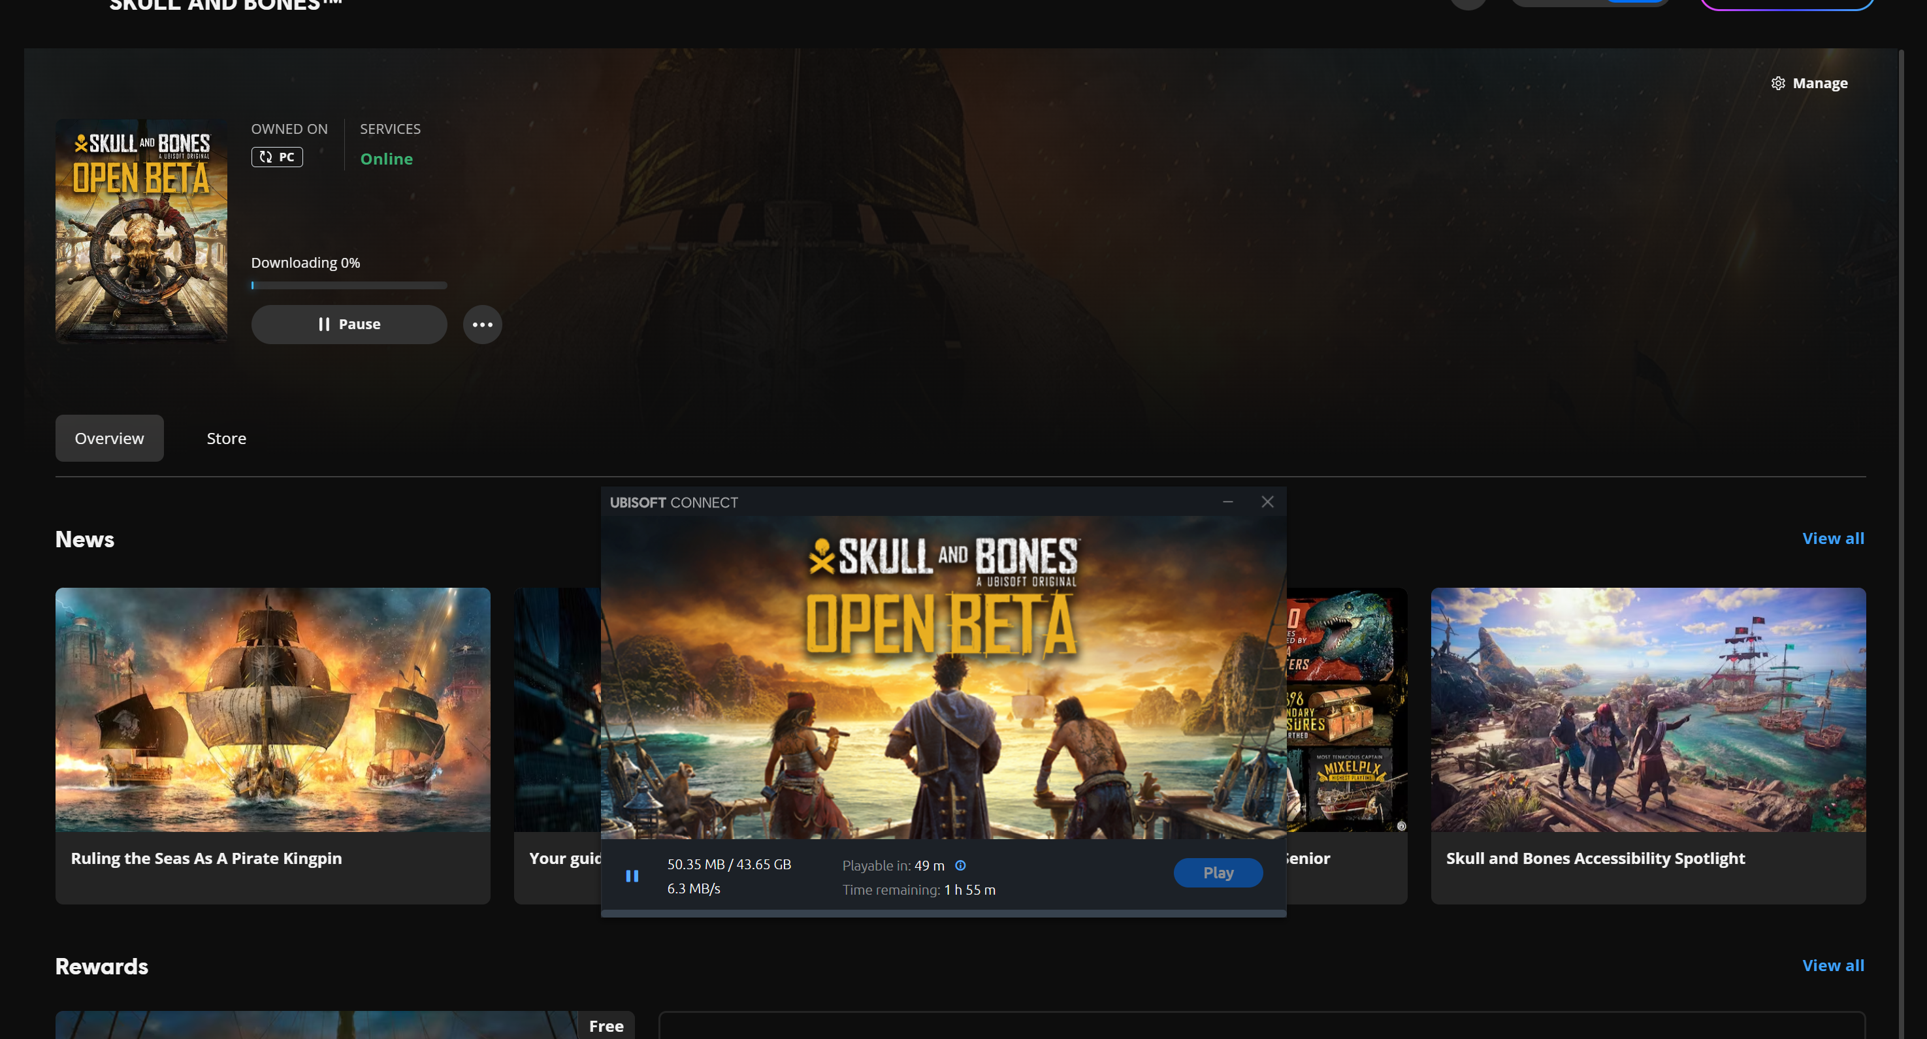
Task: Select the Overview tab
Action: tap(109, 438)
